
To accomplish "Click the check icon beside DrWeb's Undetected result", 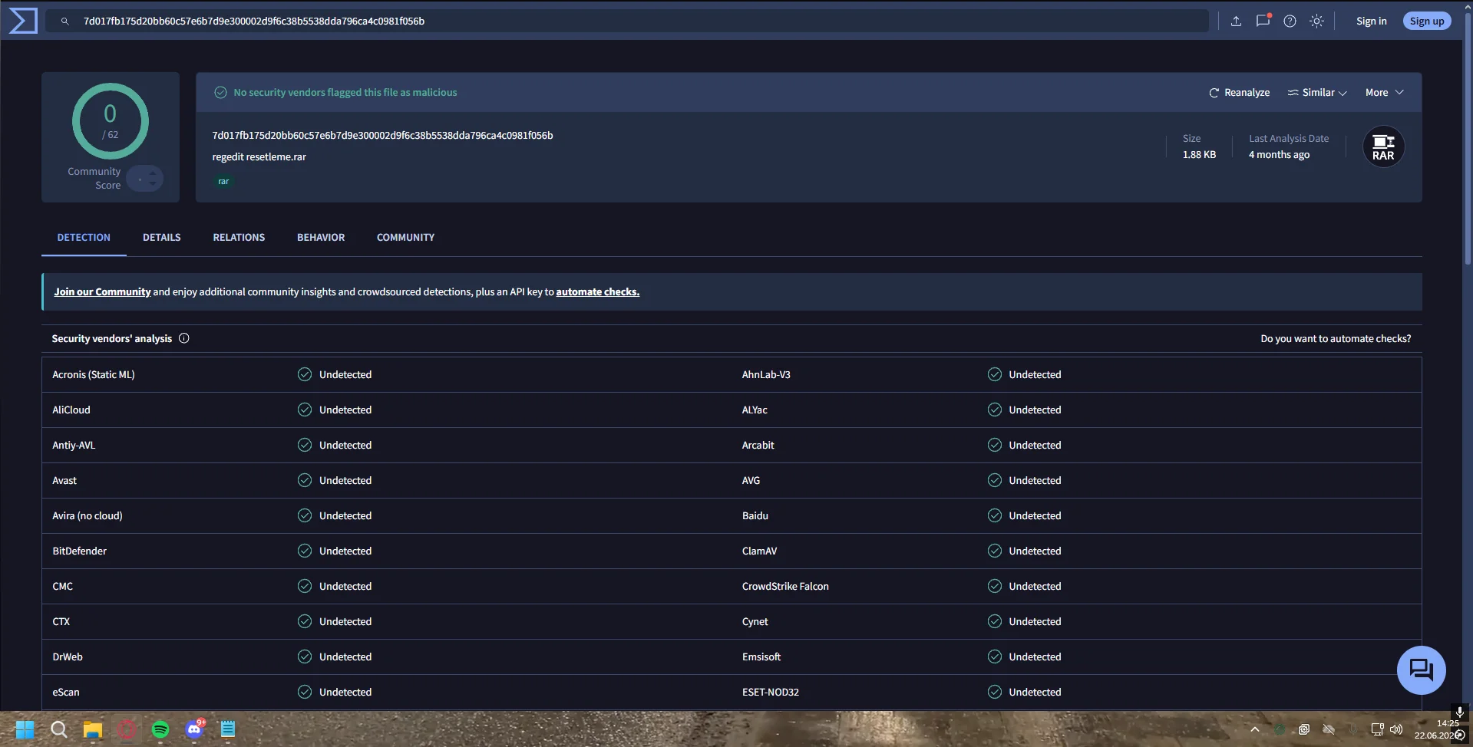I will click(305, 657).
